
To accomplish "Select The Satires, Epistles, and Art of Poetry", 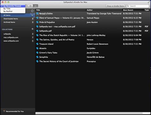I will point(57,40).
